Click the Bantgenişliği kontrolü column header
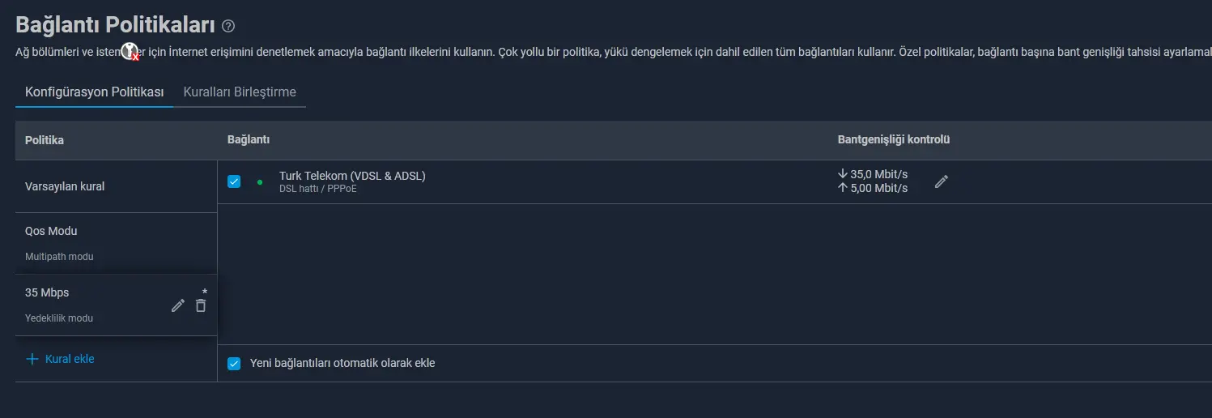This screenshot has width=1212, height=418. coord(894,139)
